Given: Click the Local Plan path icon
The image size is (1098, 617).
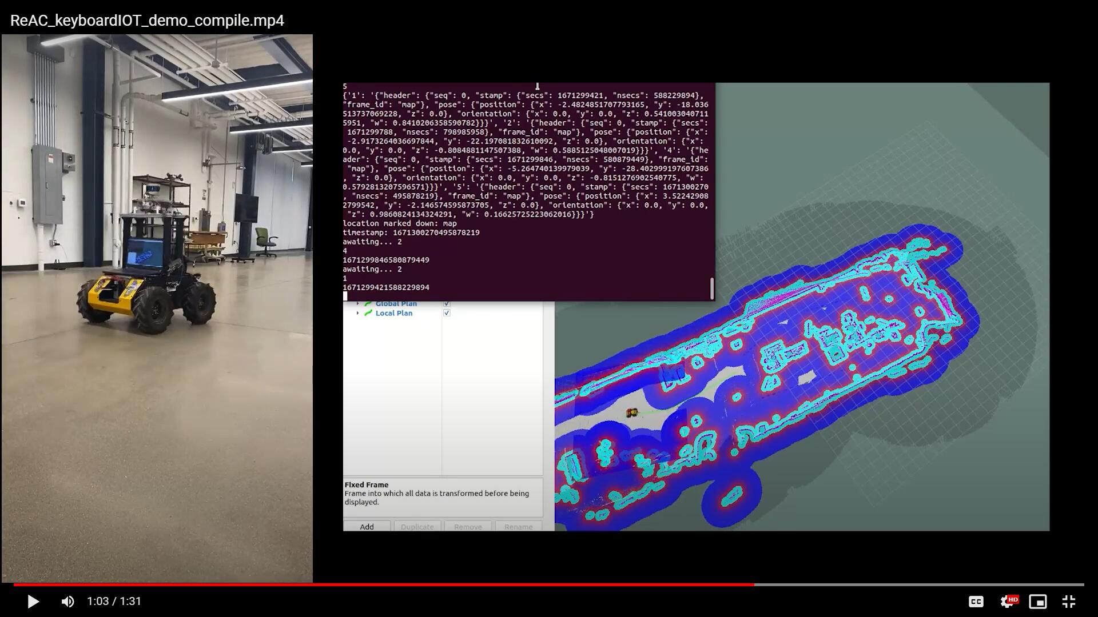Looking at the screenshot, I should pyautogui.click(x=368, y=313).
